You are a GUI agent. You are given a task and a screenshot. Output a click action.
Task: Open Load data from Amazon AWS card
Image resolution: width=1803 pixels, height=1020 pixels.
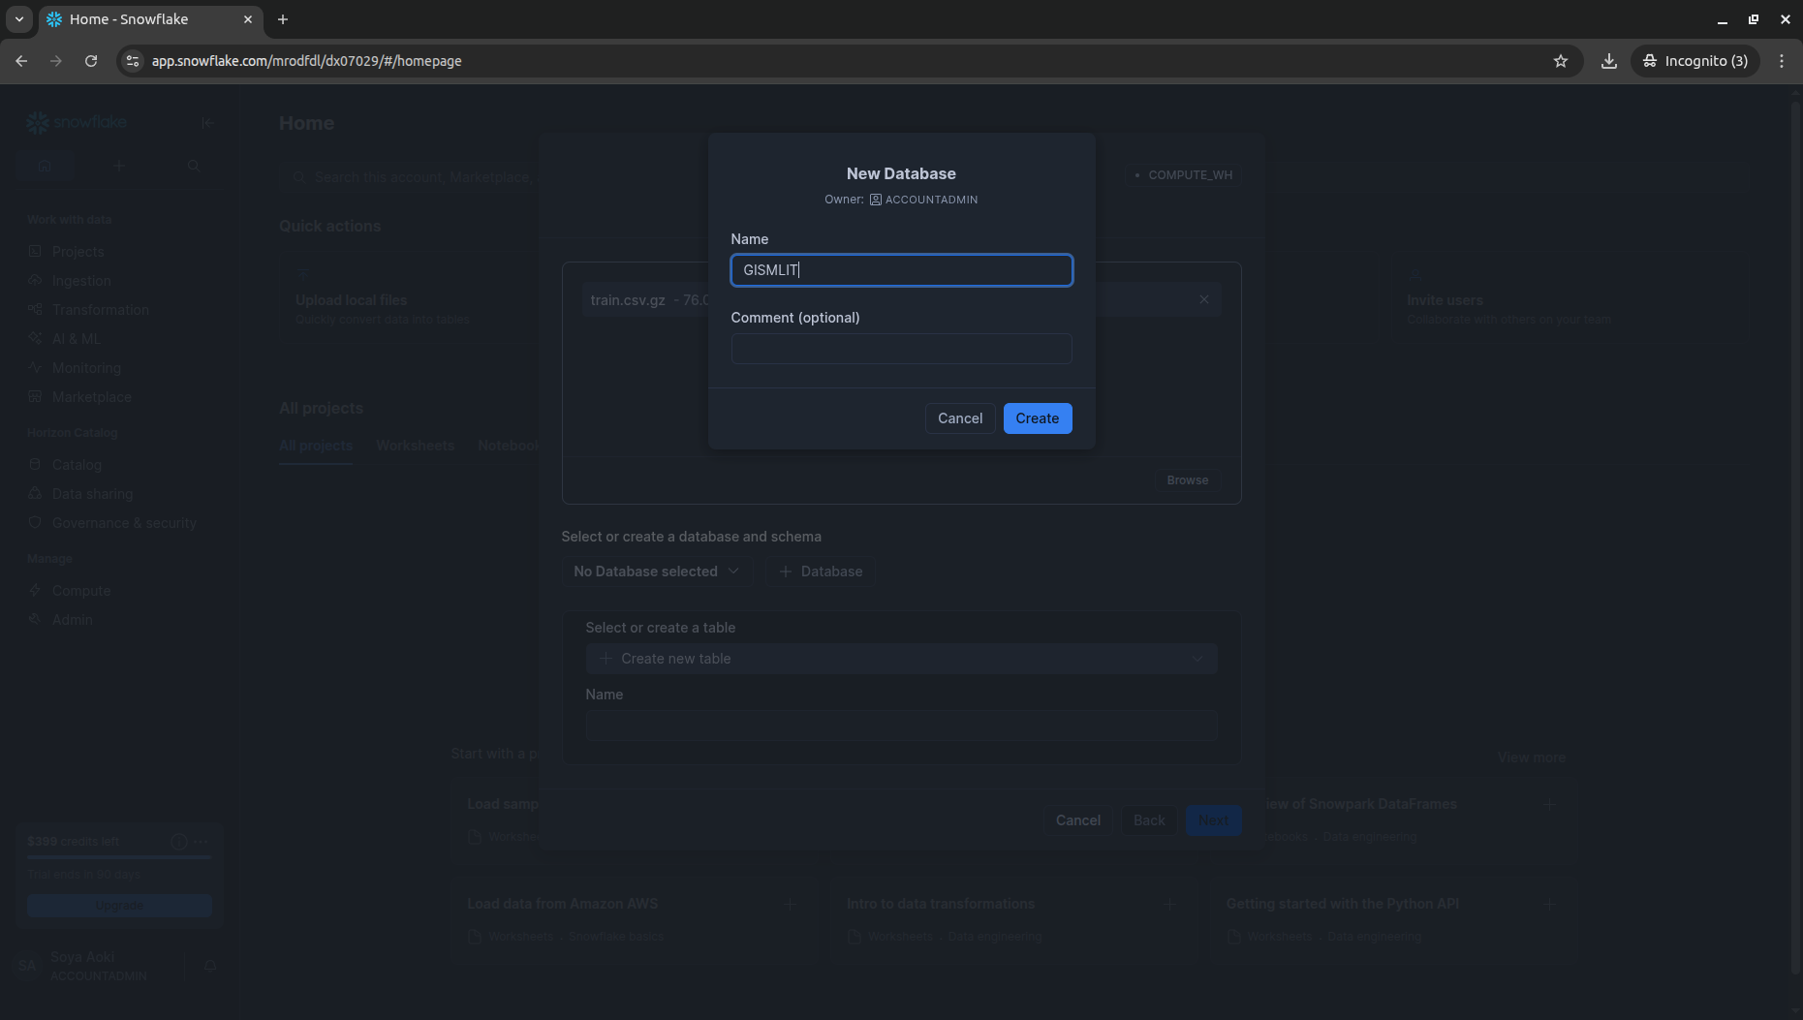(x=634, y=919)
